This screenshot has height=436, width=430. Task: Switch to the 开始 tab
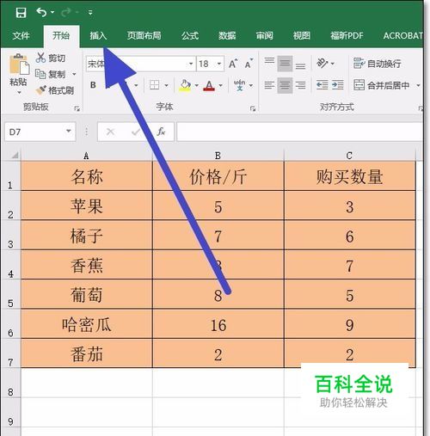(61, 35)
